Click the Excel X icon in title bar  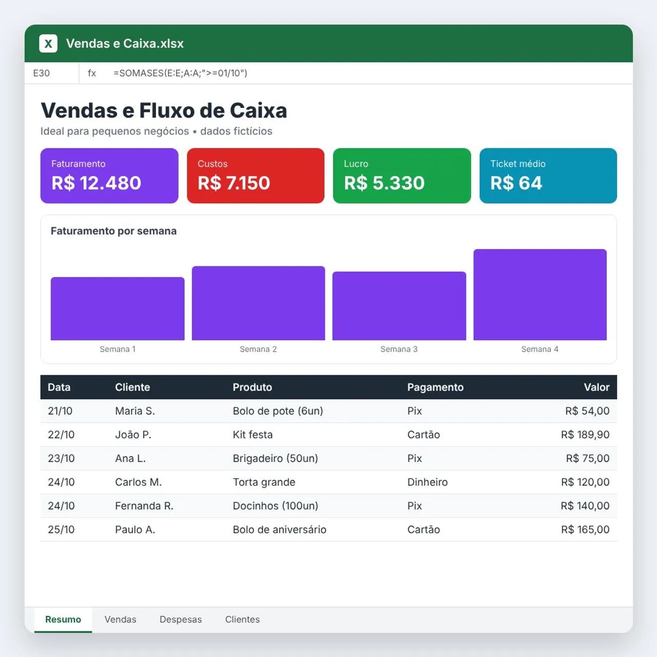tap(48, 44)
